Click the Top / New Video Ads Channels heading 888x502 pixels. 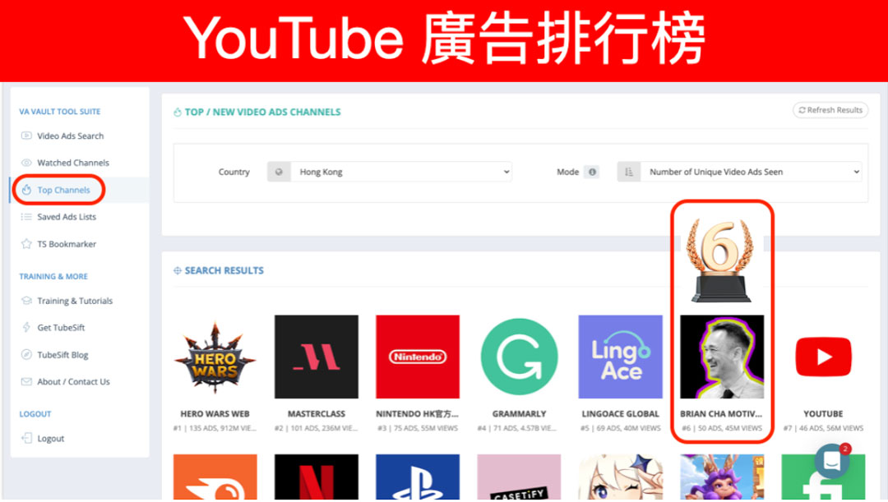click(x=263, y=112)
